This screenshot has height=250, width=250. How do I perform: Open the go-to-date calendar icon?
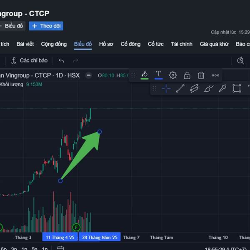tap(60, 248)
